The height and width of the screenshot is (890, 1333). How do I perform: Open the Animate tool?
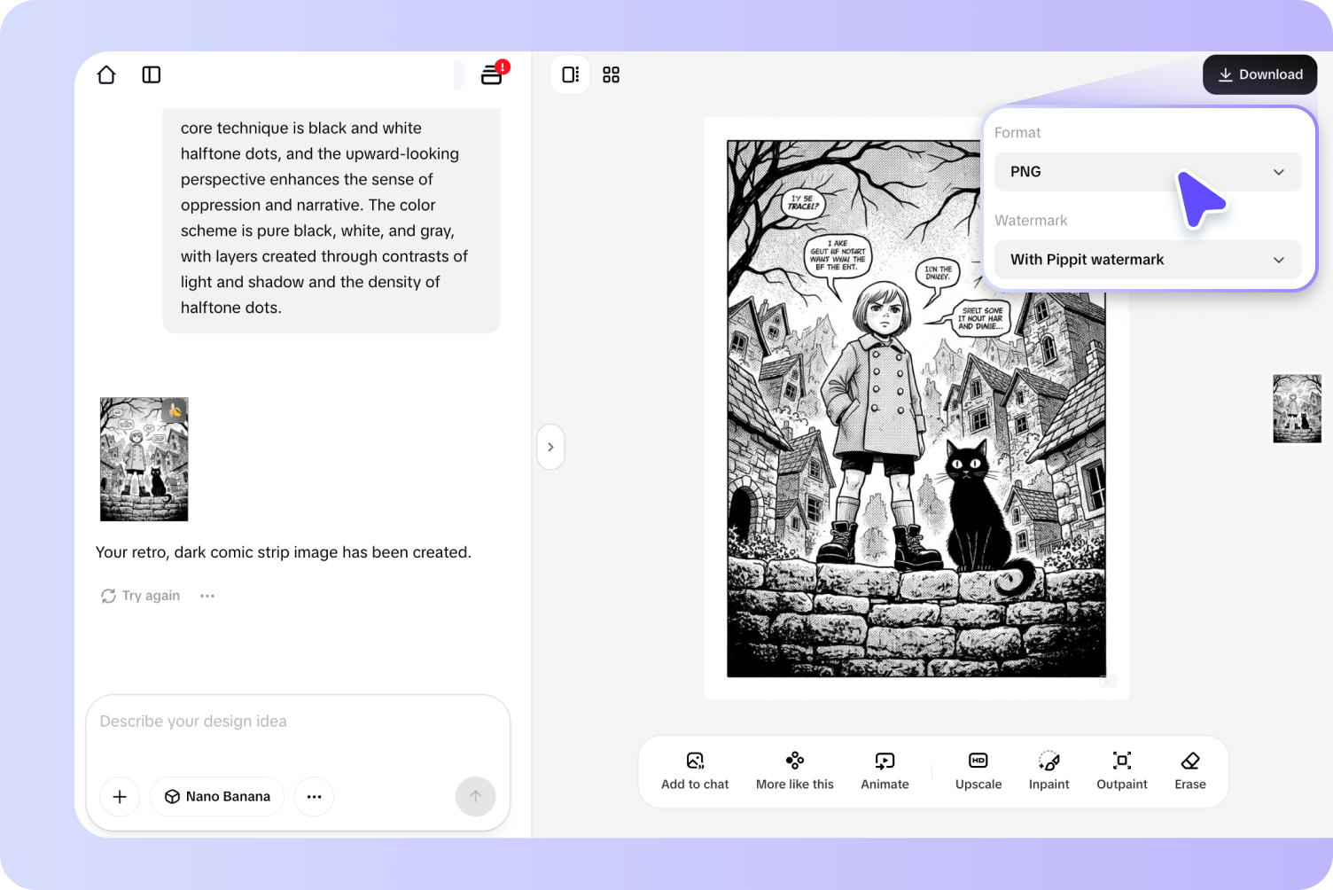point(885,771)
